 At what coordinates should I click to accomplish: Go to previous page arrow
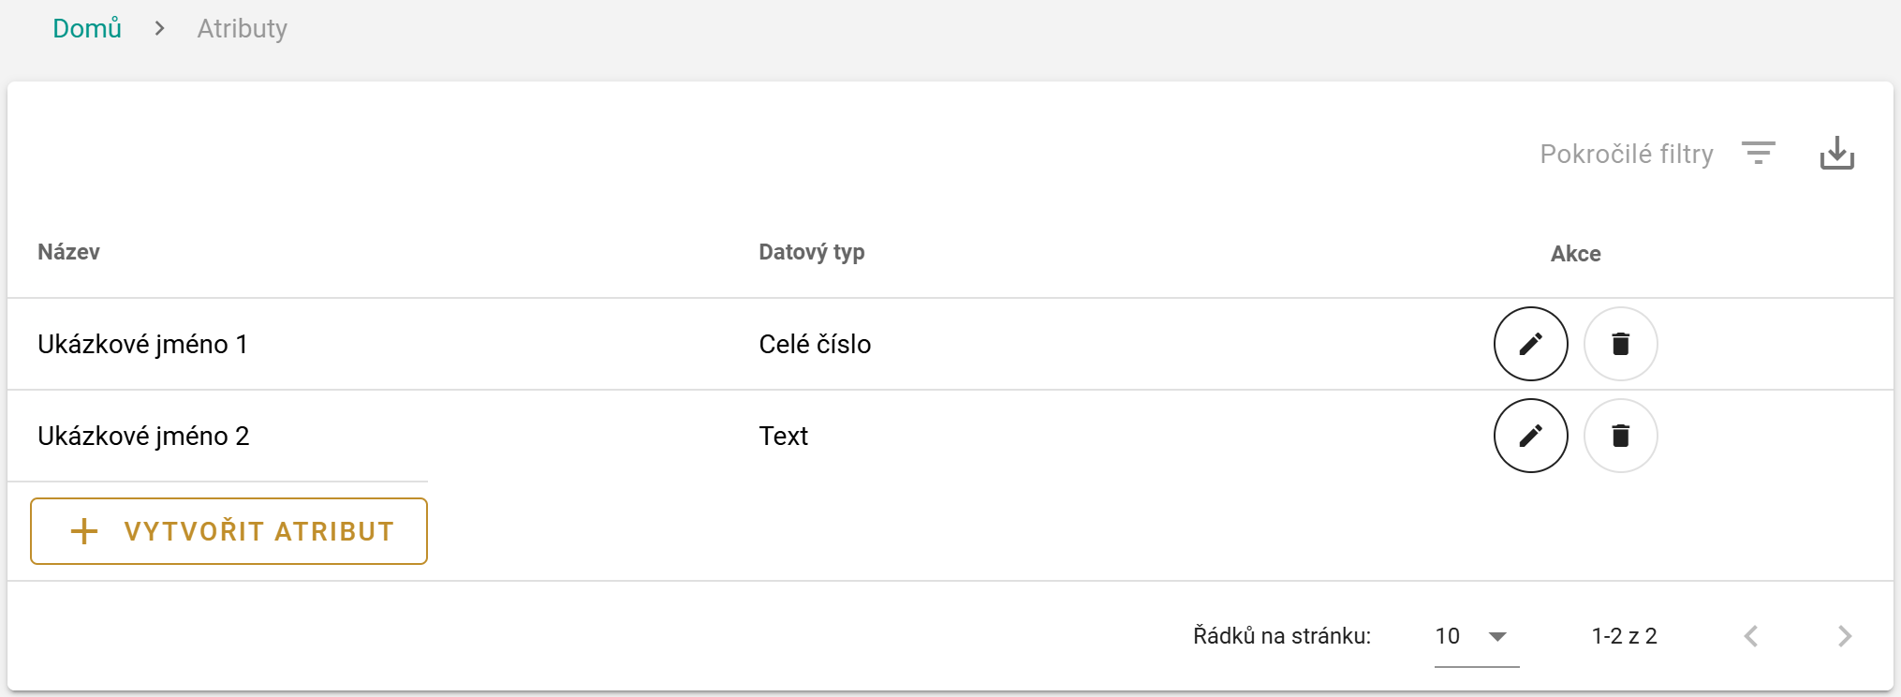(1751, 637)
